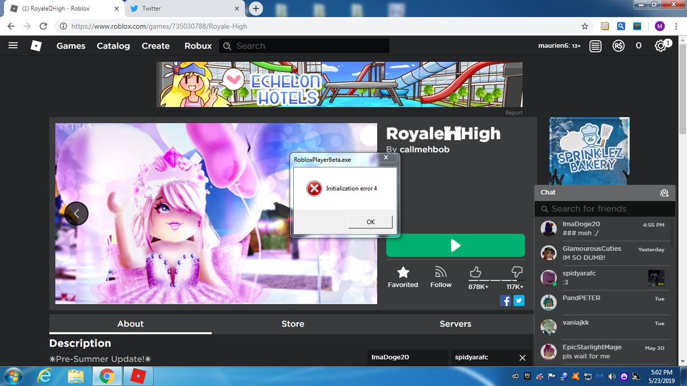The width and height of the screenshot is (687, 386).
Task: Share the game on Facebook
Action: (x=506, y=300)
